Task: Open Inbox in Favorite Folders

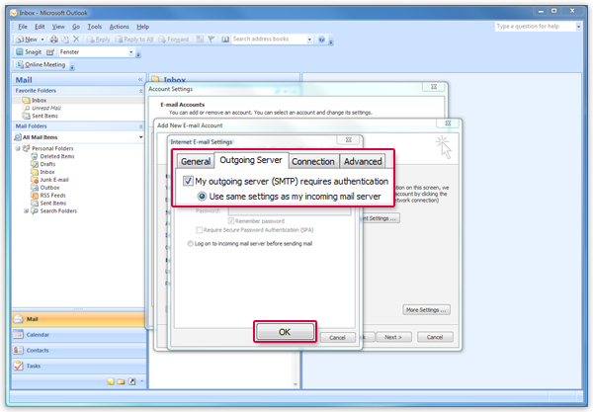Action: 39,100
